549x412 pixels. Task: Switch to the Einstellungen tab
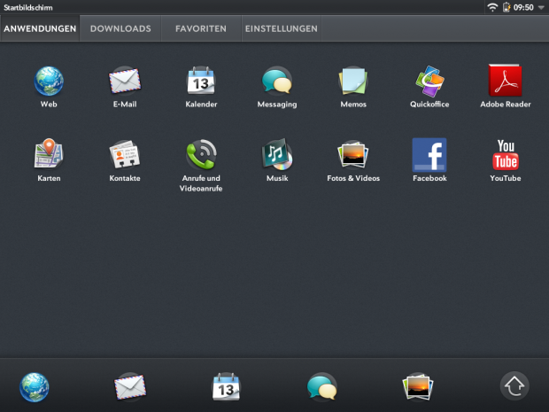(x=282, y=28)
